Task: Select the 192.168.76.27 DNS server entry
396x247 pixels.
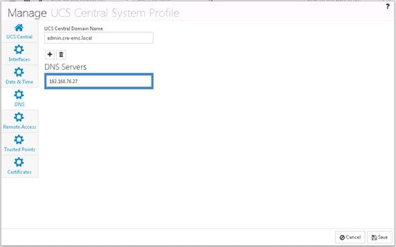Action: pyautogui.click(x=99, y=81)
